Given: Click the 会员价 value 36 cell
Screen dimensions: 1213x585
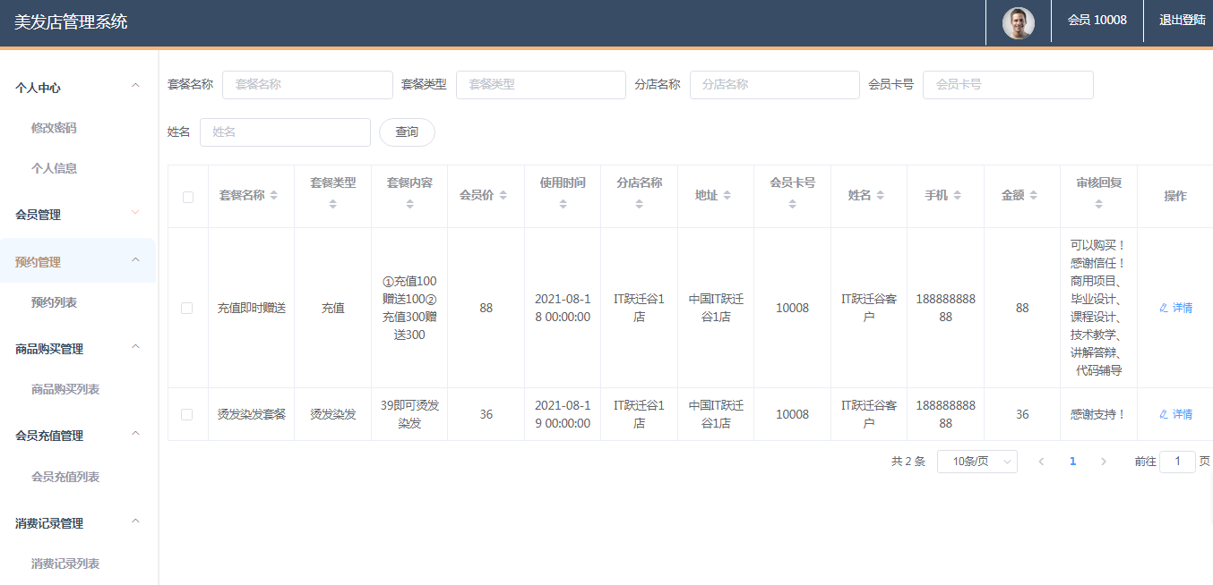Looking at the screenshot, I should click(x=486, y=414).
